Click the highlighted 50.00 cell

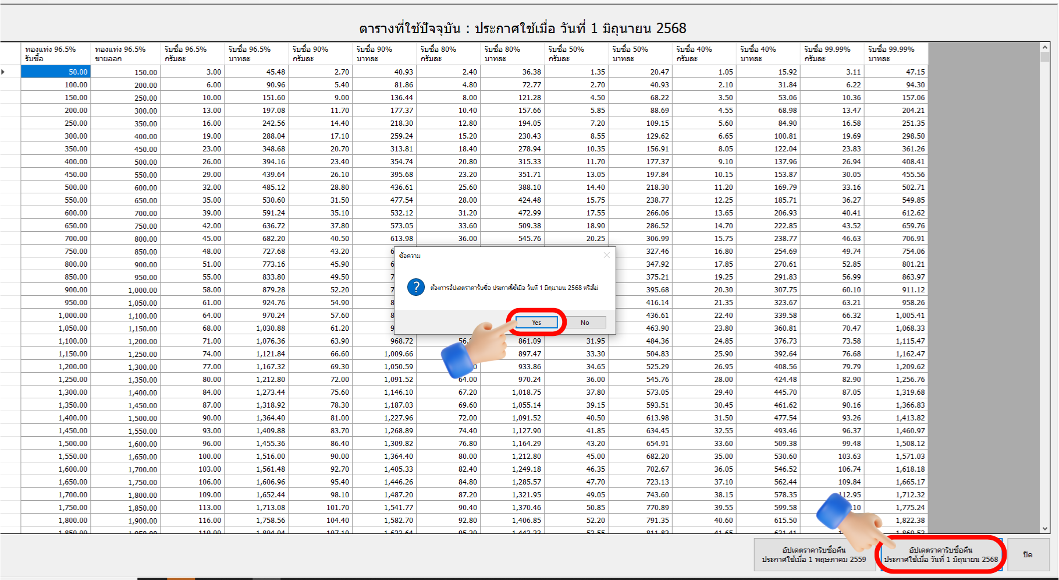click(56, 72)
